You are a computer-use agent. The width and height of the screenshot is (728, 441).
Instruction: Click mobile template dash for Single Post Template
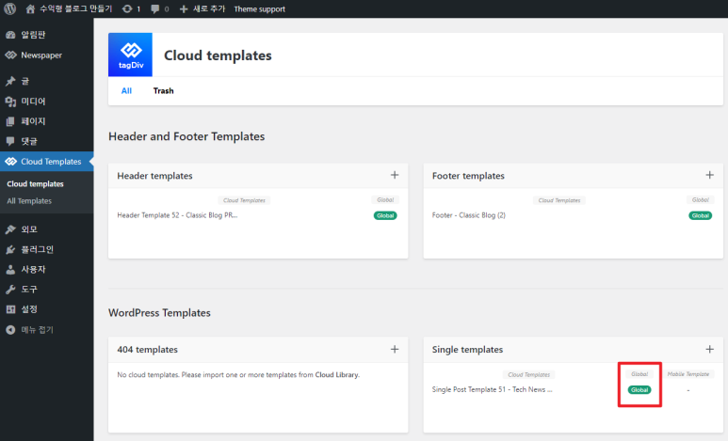(x=688, y=390)
